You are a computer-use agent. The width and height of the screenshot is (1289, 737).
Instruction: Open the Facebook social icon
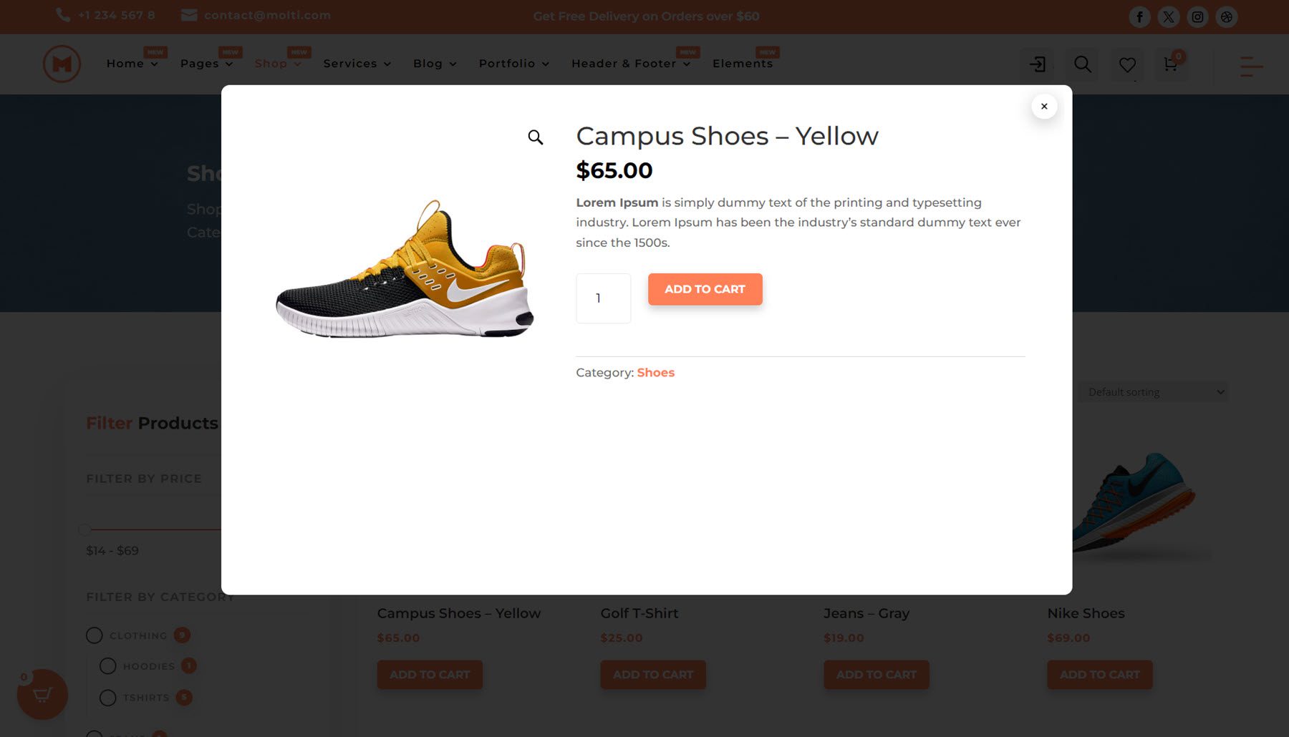(x=1139, y=16)
